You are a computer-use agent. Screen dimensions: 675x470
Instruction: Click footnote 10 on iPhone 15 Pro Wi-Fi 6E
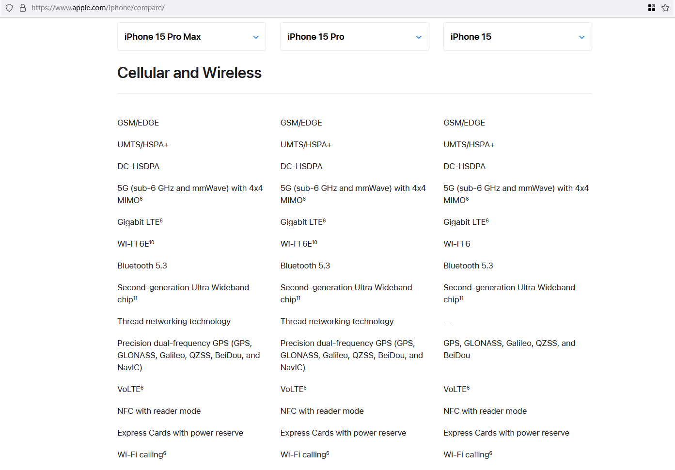314,242
